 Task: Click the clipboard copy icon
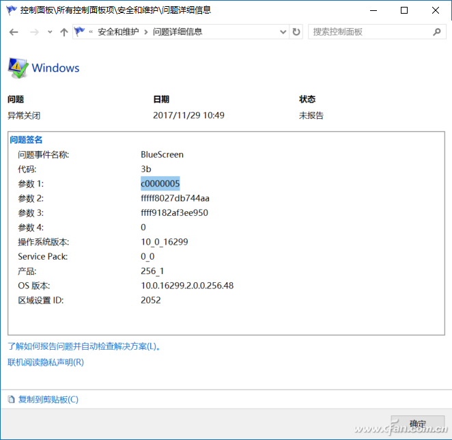12,400
